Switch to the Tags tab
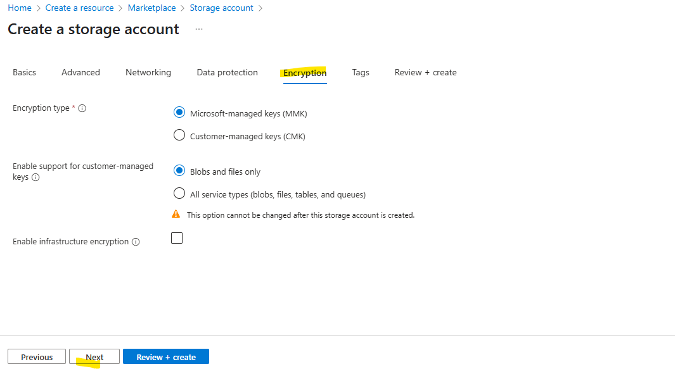The height and width of the screenshot is (369, 675). coord(361,72)
